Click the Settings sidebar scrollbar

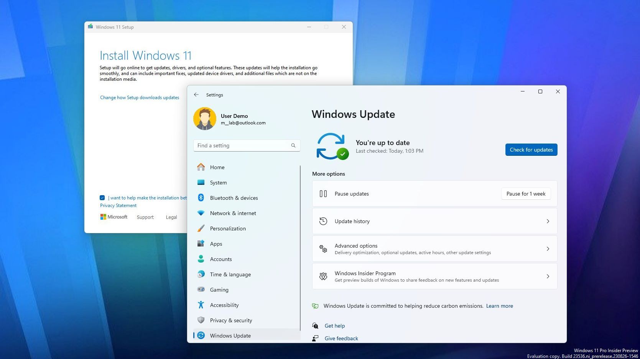pos(300,248)
